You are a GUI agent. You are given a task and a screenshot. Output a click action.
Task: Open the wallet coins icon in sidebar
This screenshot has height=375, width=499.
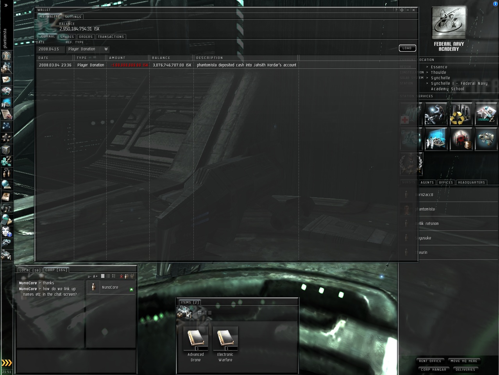7,161
